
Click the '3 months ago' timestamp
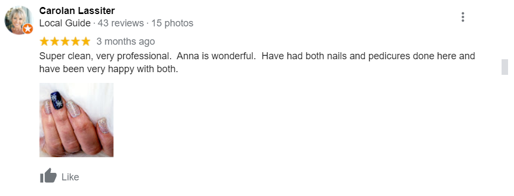[x=125, y=41]
